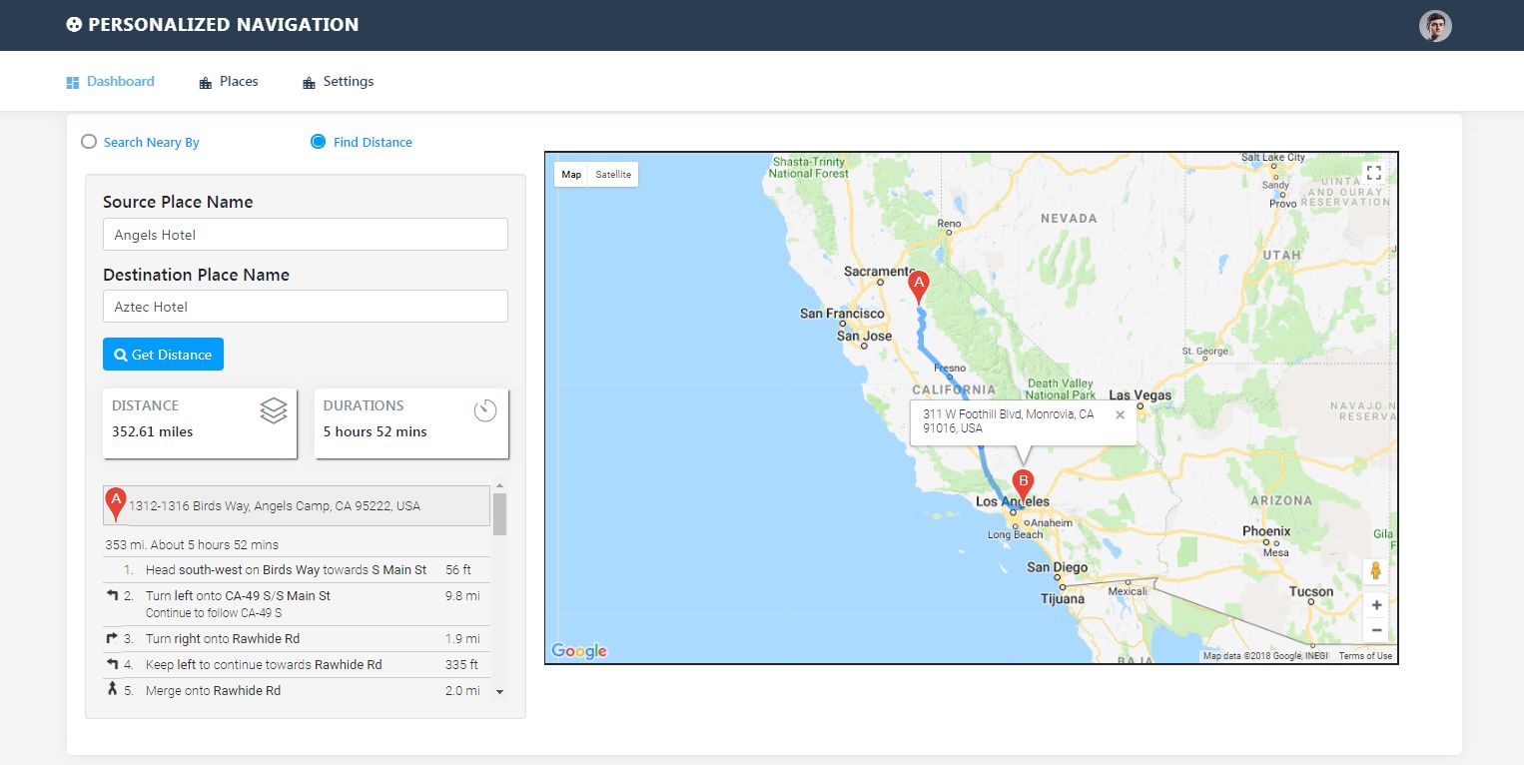Click the Personalized Navigation logo icon
Image resolution: width=1524 pixels, height=765 pixels.
[x=74, y=25]
